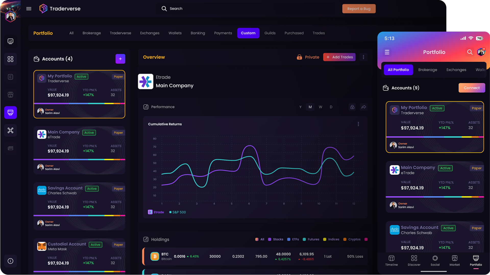Viewport: 490px width, 275px height.
Task: Open the three-dot menu on Cumulative Returns
Action: (x=358, y=124)
